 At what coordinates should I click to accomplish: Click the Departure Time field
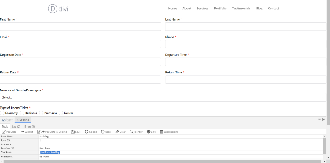pyautogui.click(x=246, y=62)
